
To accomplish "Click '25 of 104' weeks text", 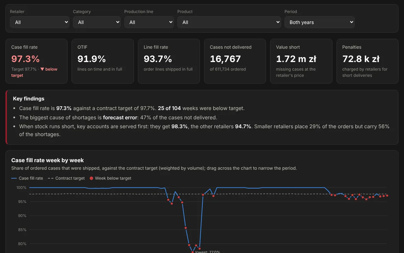I will pos(169,108).
